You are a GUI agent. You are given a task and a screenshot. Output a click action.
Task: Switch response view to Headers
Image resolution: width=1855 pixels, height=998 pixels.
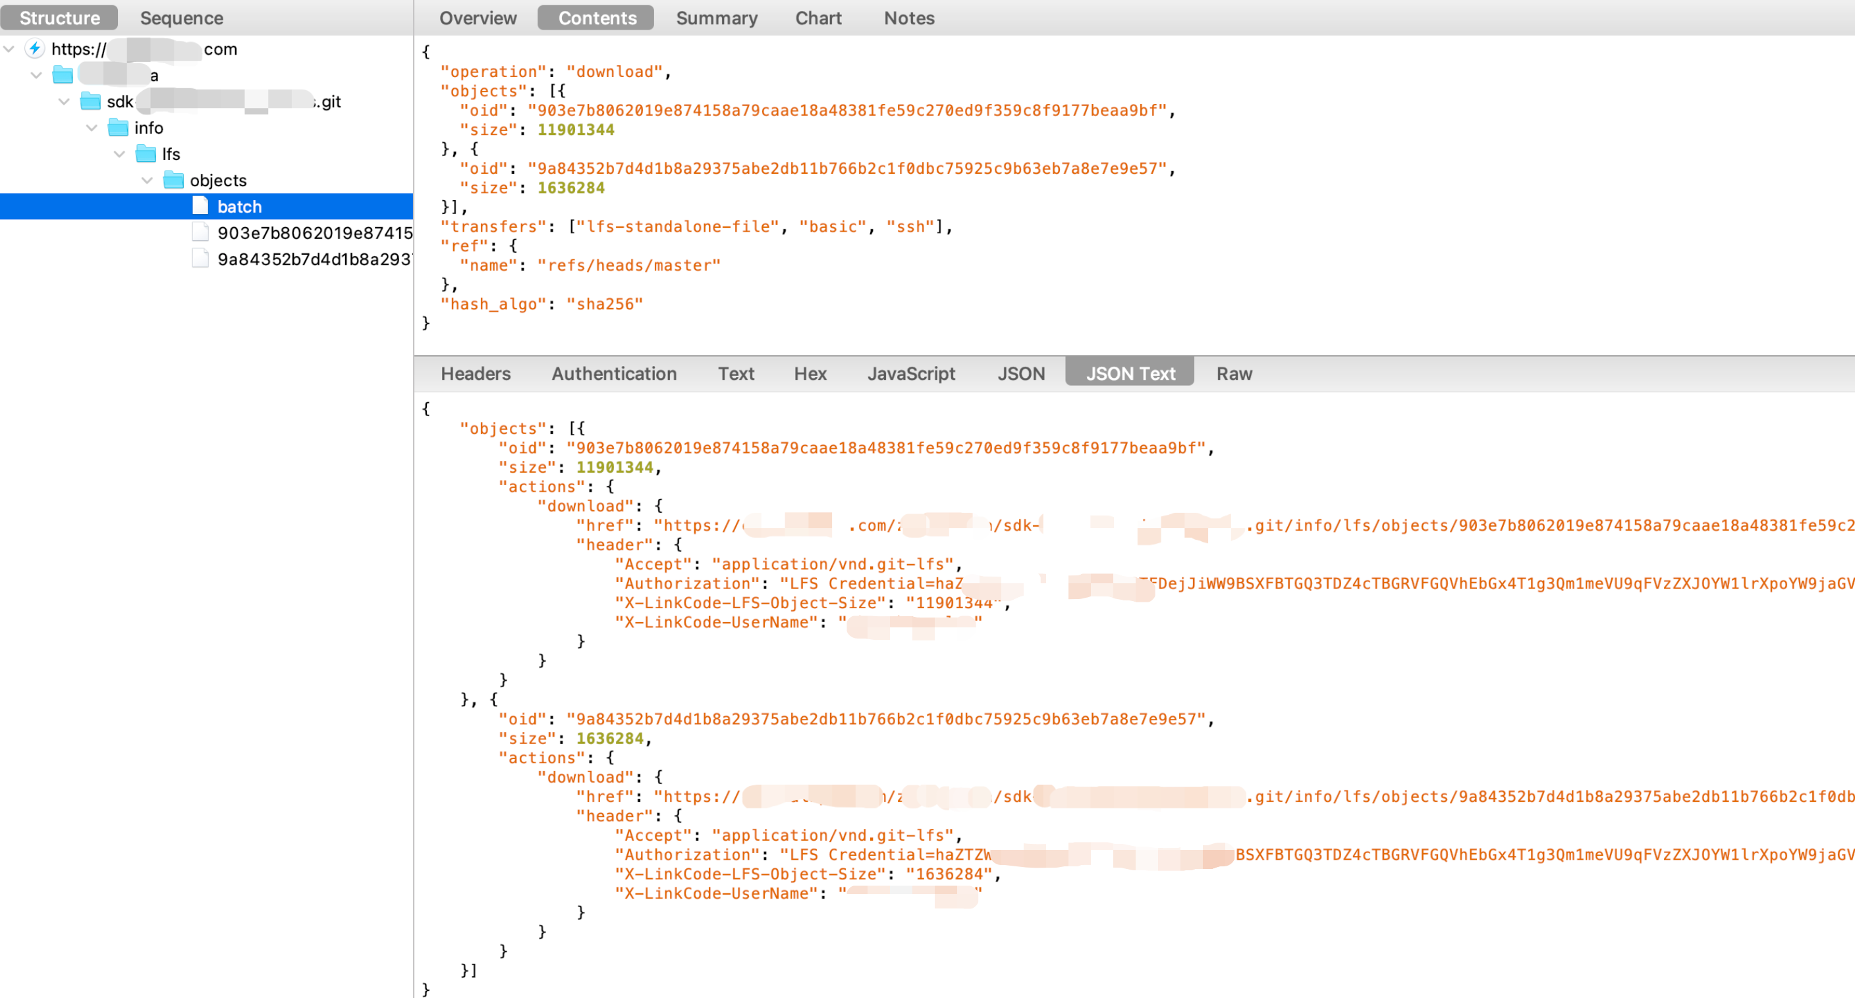pyautogui.click(x=475, y=373)
